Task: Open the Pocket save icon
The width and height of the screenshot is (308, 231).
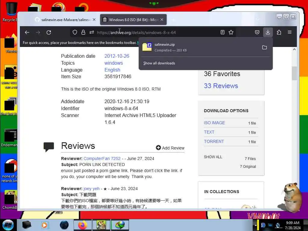Action: (257, 32)
